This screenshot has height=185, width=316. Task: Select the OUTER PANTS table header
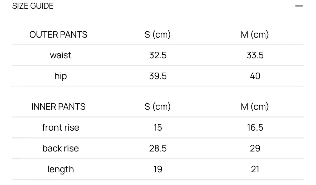58,35
